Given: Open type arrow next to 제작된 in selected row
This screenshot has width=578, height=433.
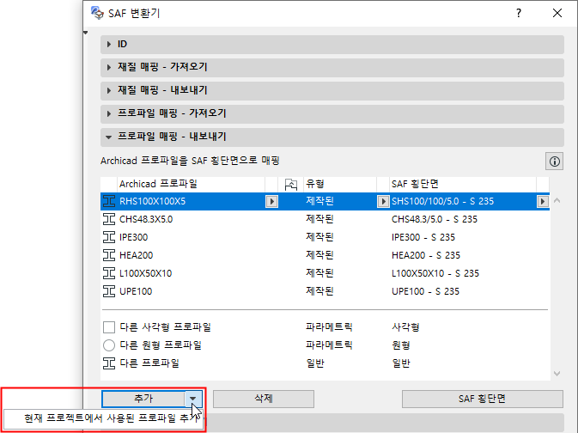Looking at the screenshot, I should pos(383,201).
